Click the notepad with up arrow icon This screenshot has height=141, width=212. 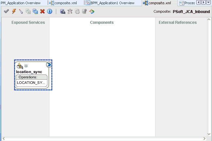point(84,12)
